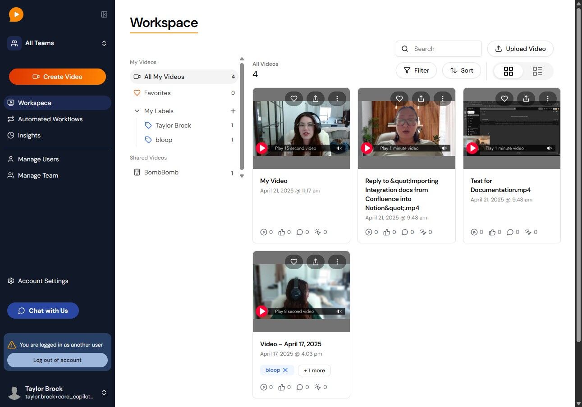Open the All Teams selector
Screen dimensions: 582x407
[57, 43]
